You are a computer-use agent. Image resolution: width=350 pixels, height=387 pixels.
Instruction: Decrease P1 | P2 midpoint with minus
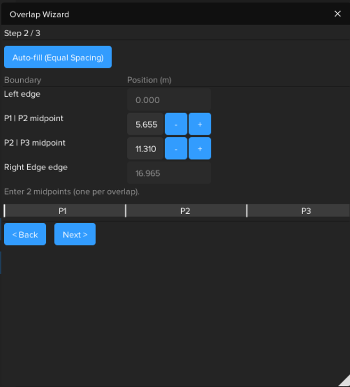(x=176, y=124)
